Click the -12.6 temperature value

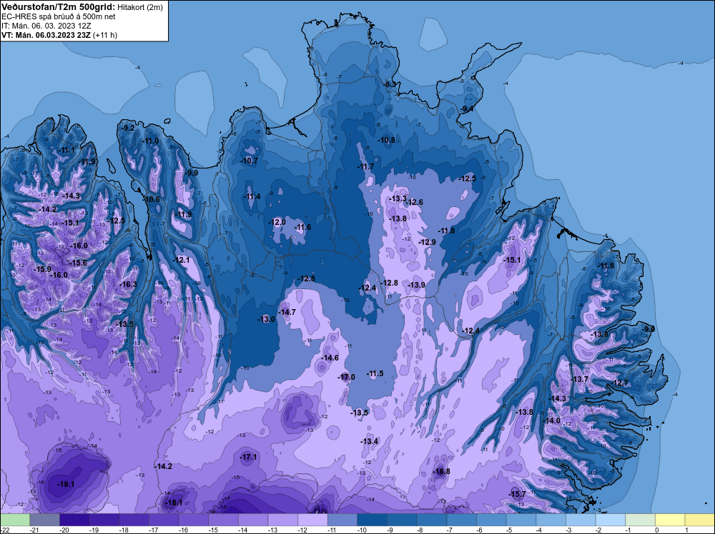point(415,202)
